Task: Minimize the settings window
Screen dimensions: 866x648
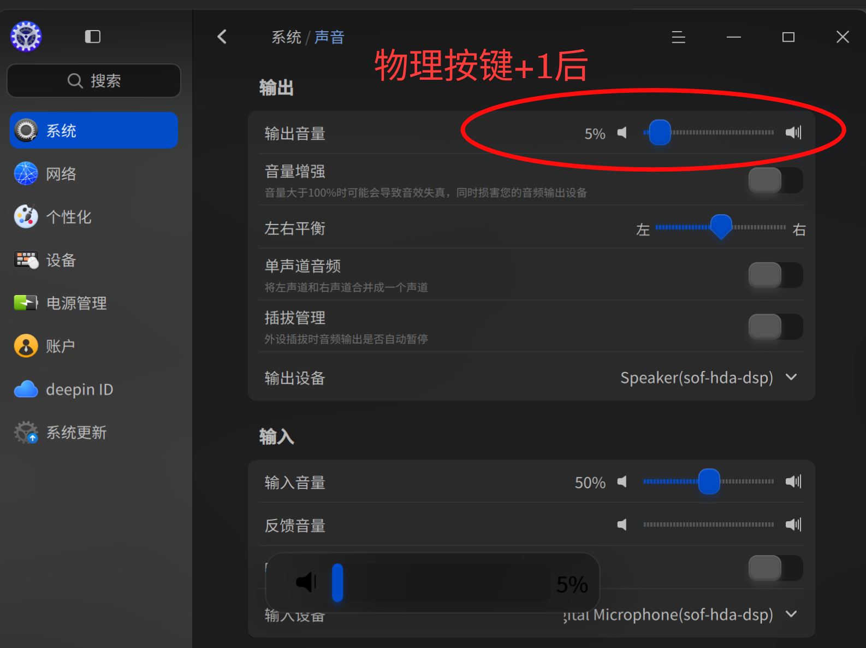Action: pos(733,37)
